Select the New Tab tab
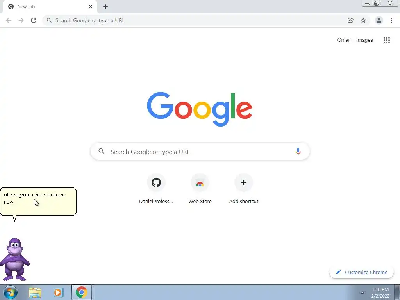Image resolution: width=400 pixels, height=300 pixels. (50, 7)
